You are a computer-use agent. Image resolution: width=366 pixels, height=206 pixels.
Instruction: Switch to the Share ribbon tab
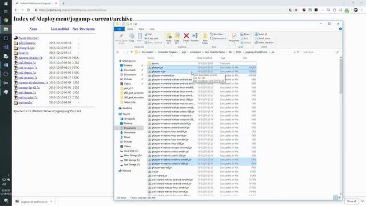141,29
